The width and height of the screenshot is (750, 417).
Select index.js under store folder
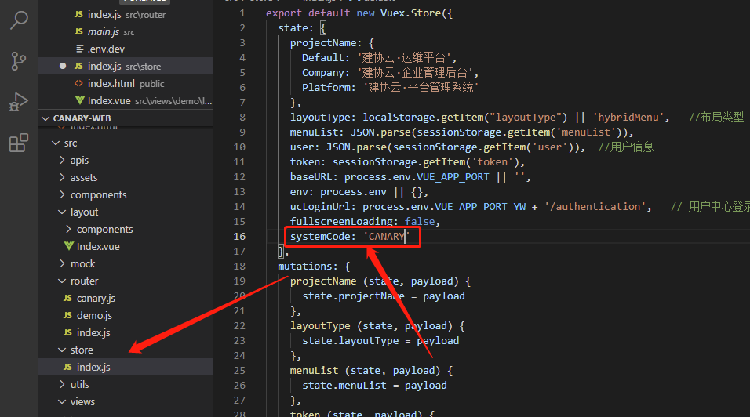(126, 367)
